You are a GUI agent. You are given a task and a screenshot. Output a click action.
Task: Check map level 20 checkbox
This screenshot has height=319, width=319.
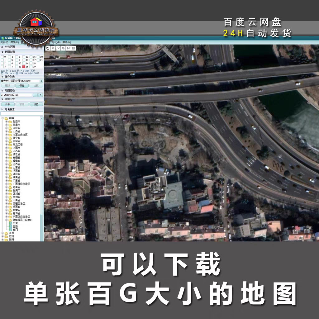[38, 57]
